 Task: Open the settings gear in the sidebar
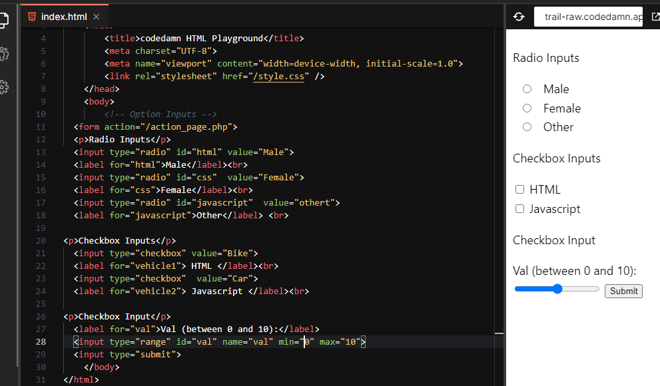coord(3,87)
